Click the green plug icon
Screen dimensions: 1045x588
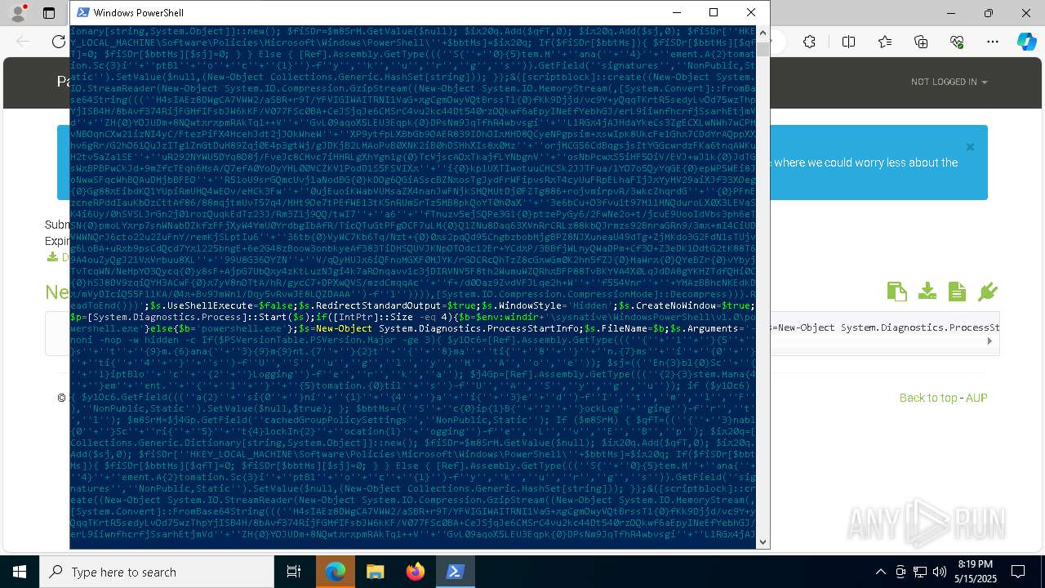tap(988, 292)
